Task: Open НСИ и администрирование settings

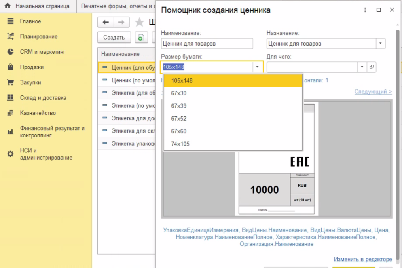Action: 46,154
